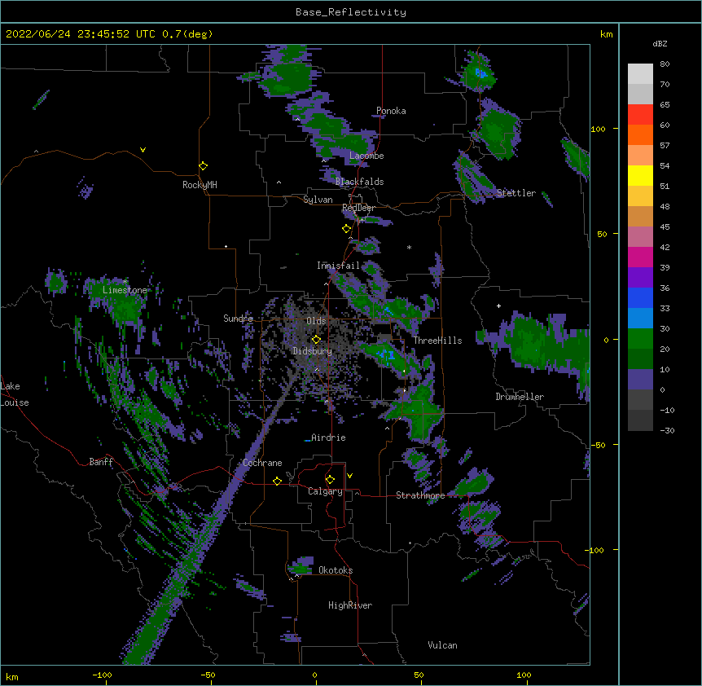Select the orange 57-60 dBZ legend swatch
The height and width of the screenshot is (686, 702).
tap(640, 134)
